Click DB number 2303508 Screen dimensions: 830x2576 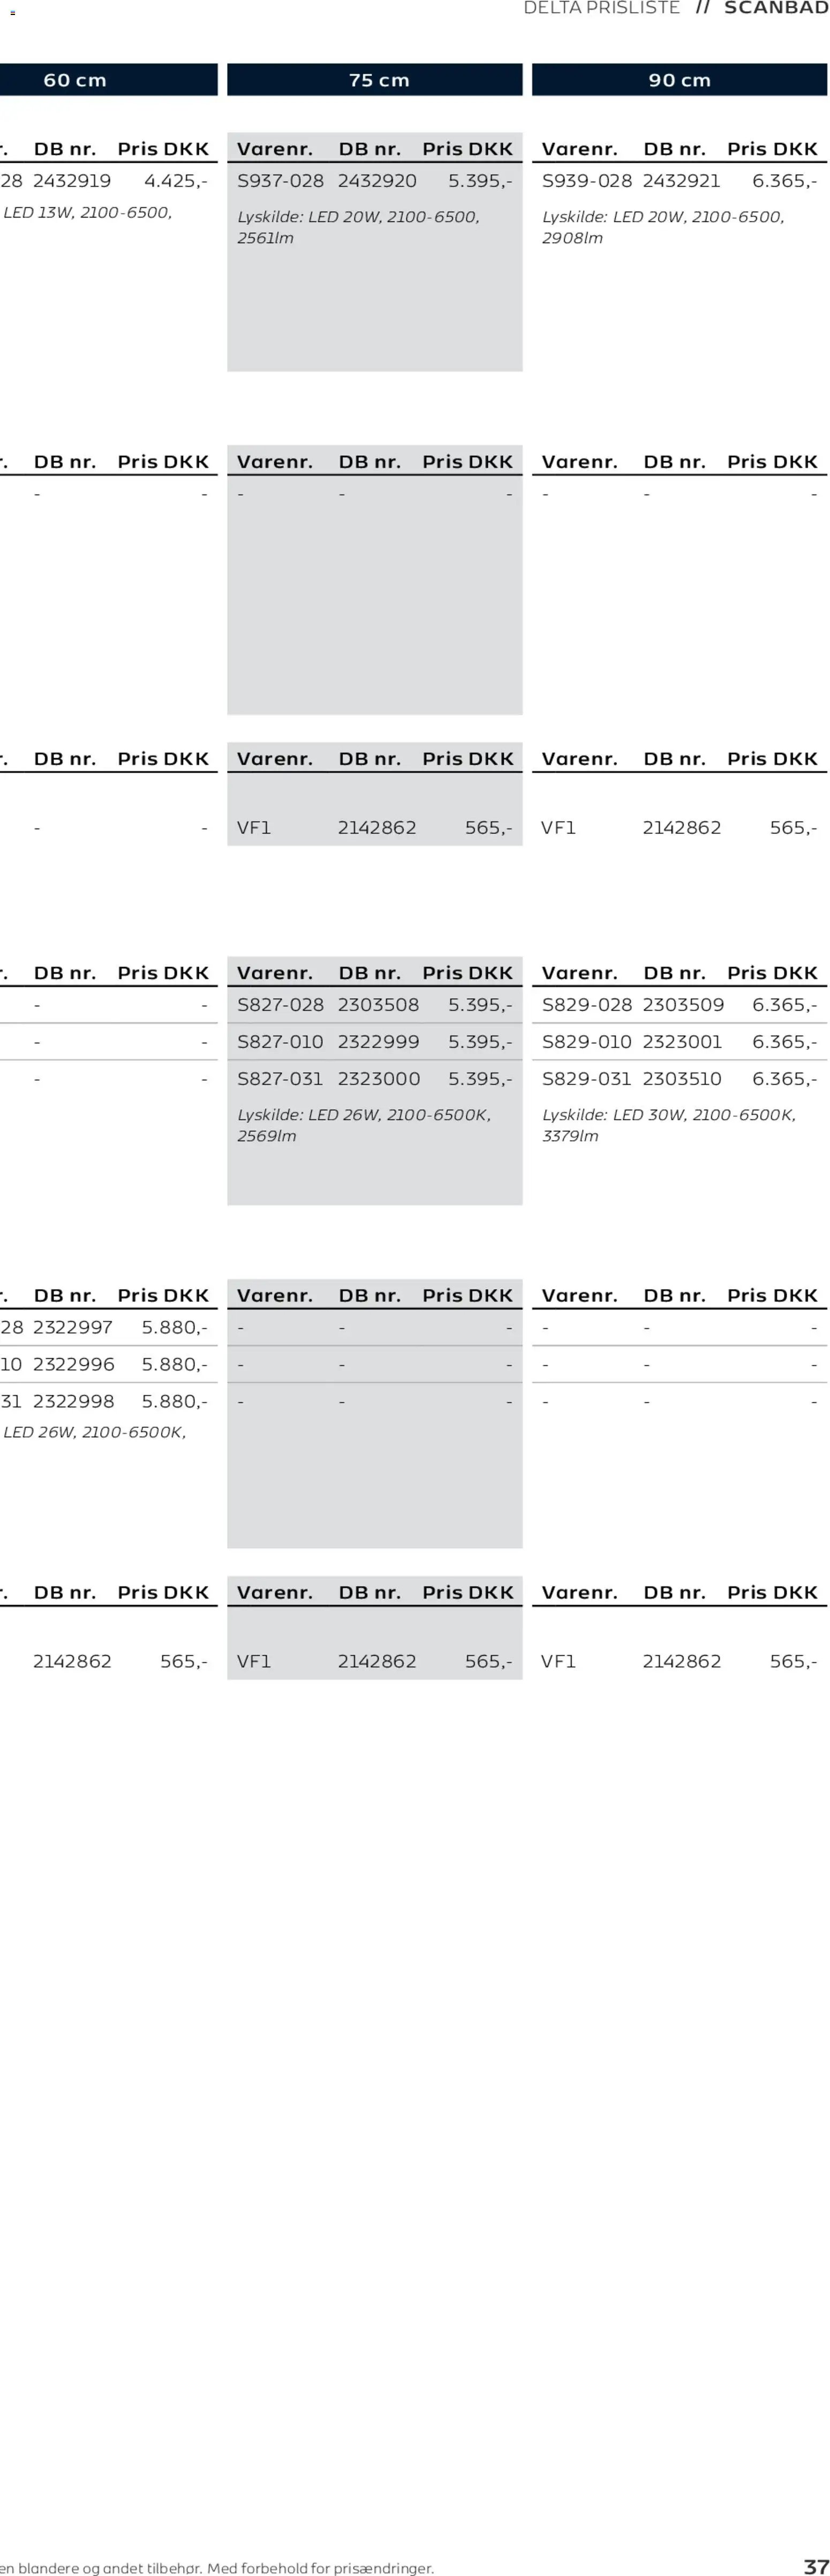(378, 1005)
